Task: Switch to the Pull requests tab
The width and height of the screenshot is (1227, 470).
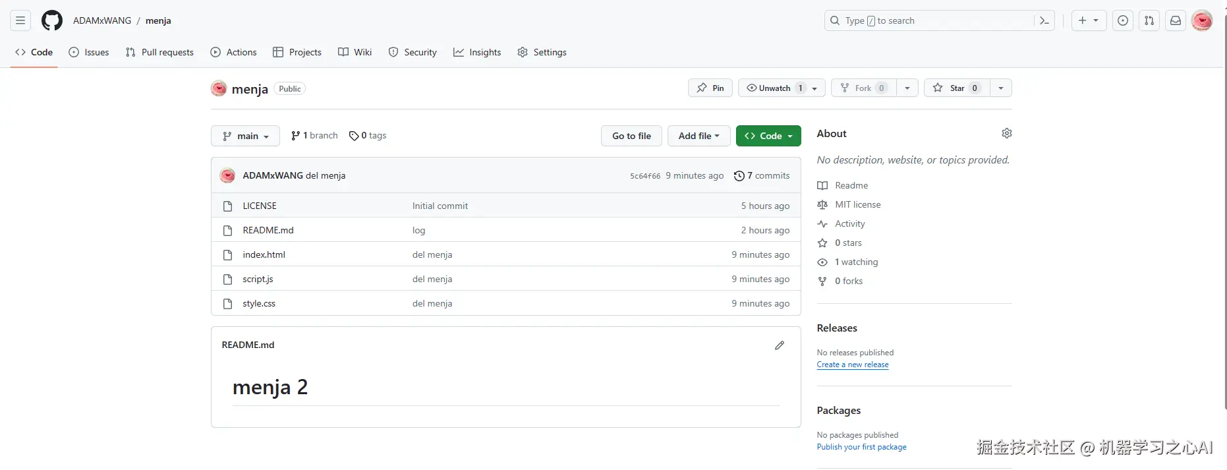Action: point(159,52)
